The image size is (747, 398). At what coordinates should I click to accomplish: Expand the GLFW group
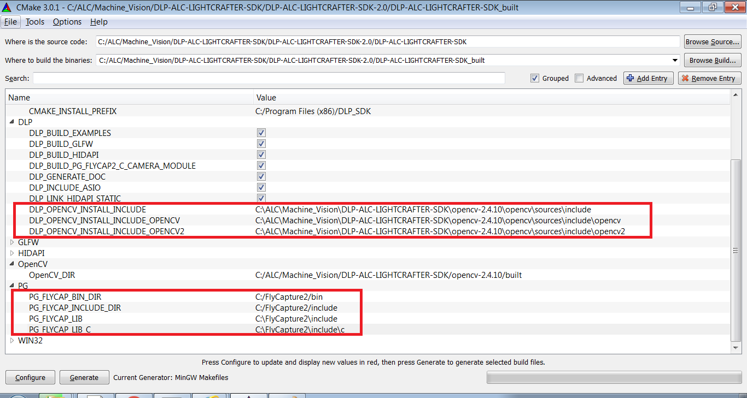[12, 242]
